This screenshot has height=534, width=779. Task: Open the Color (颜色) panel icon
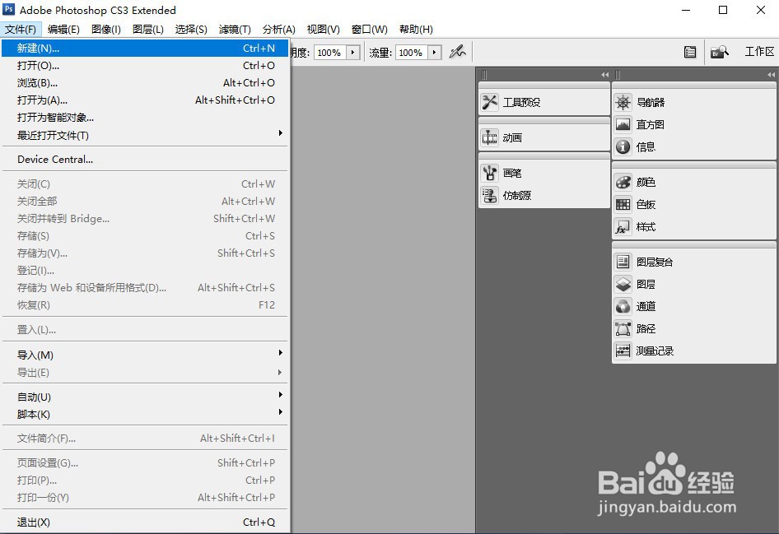(623, 182)
